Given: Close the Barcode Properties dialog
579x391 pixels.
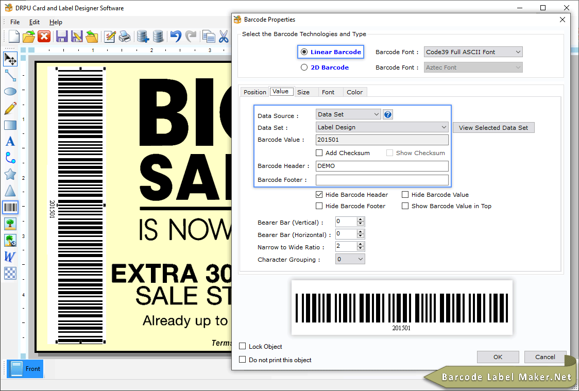Looking at the screenshot, I should pyautogui.click(x=563, y=20).
